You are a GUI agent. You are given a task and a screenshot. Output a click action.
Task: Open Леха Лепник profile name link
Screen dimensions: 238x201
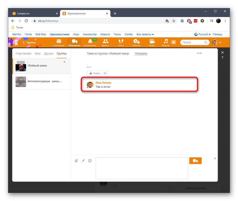[103, 83]
